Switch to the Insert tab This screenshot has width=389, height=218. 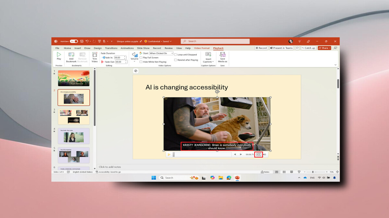tap(77, 48)
